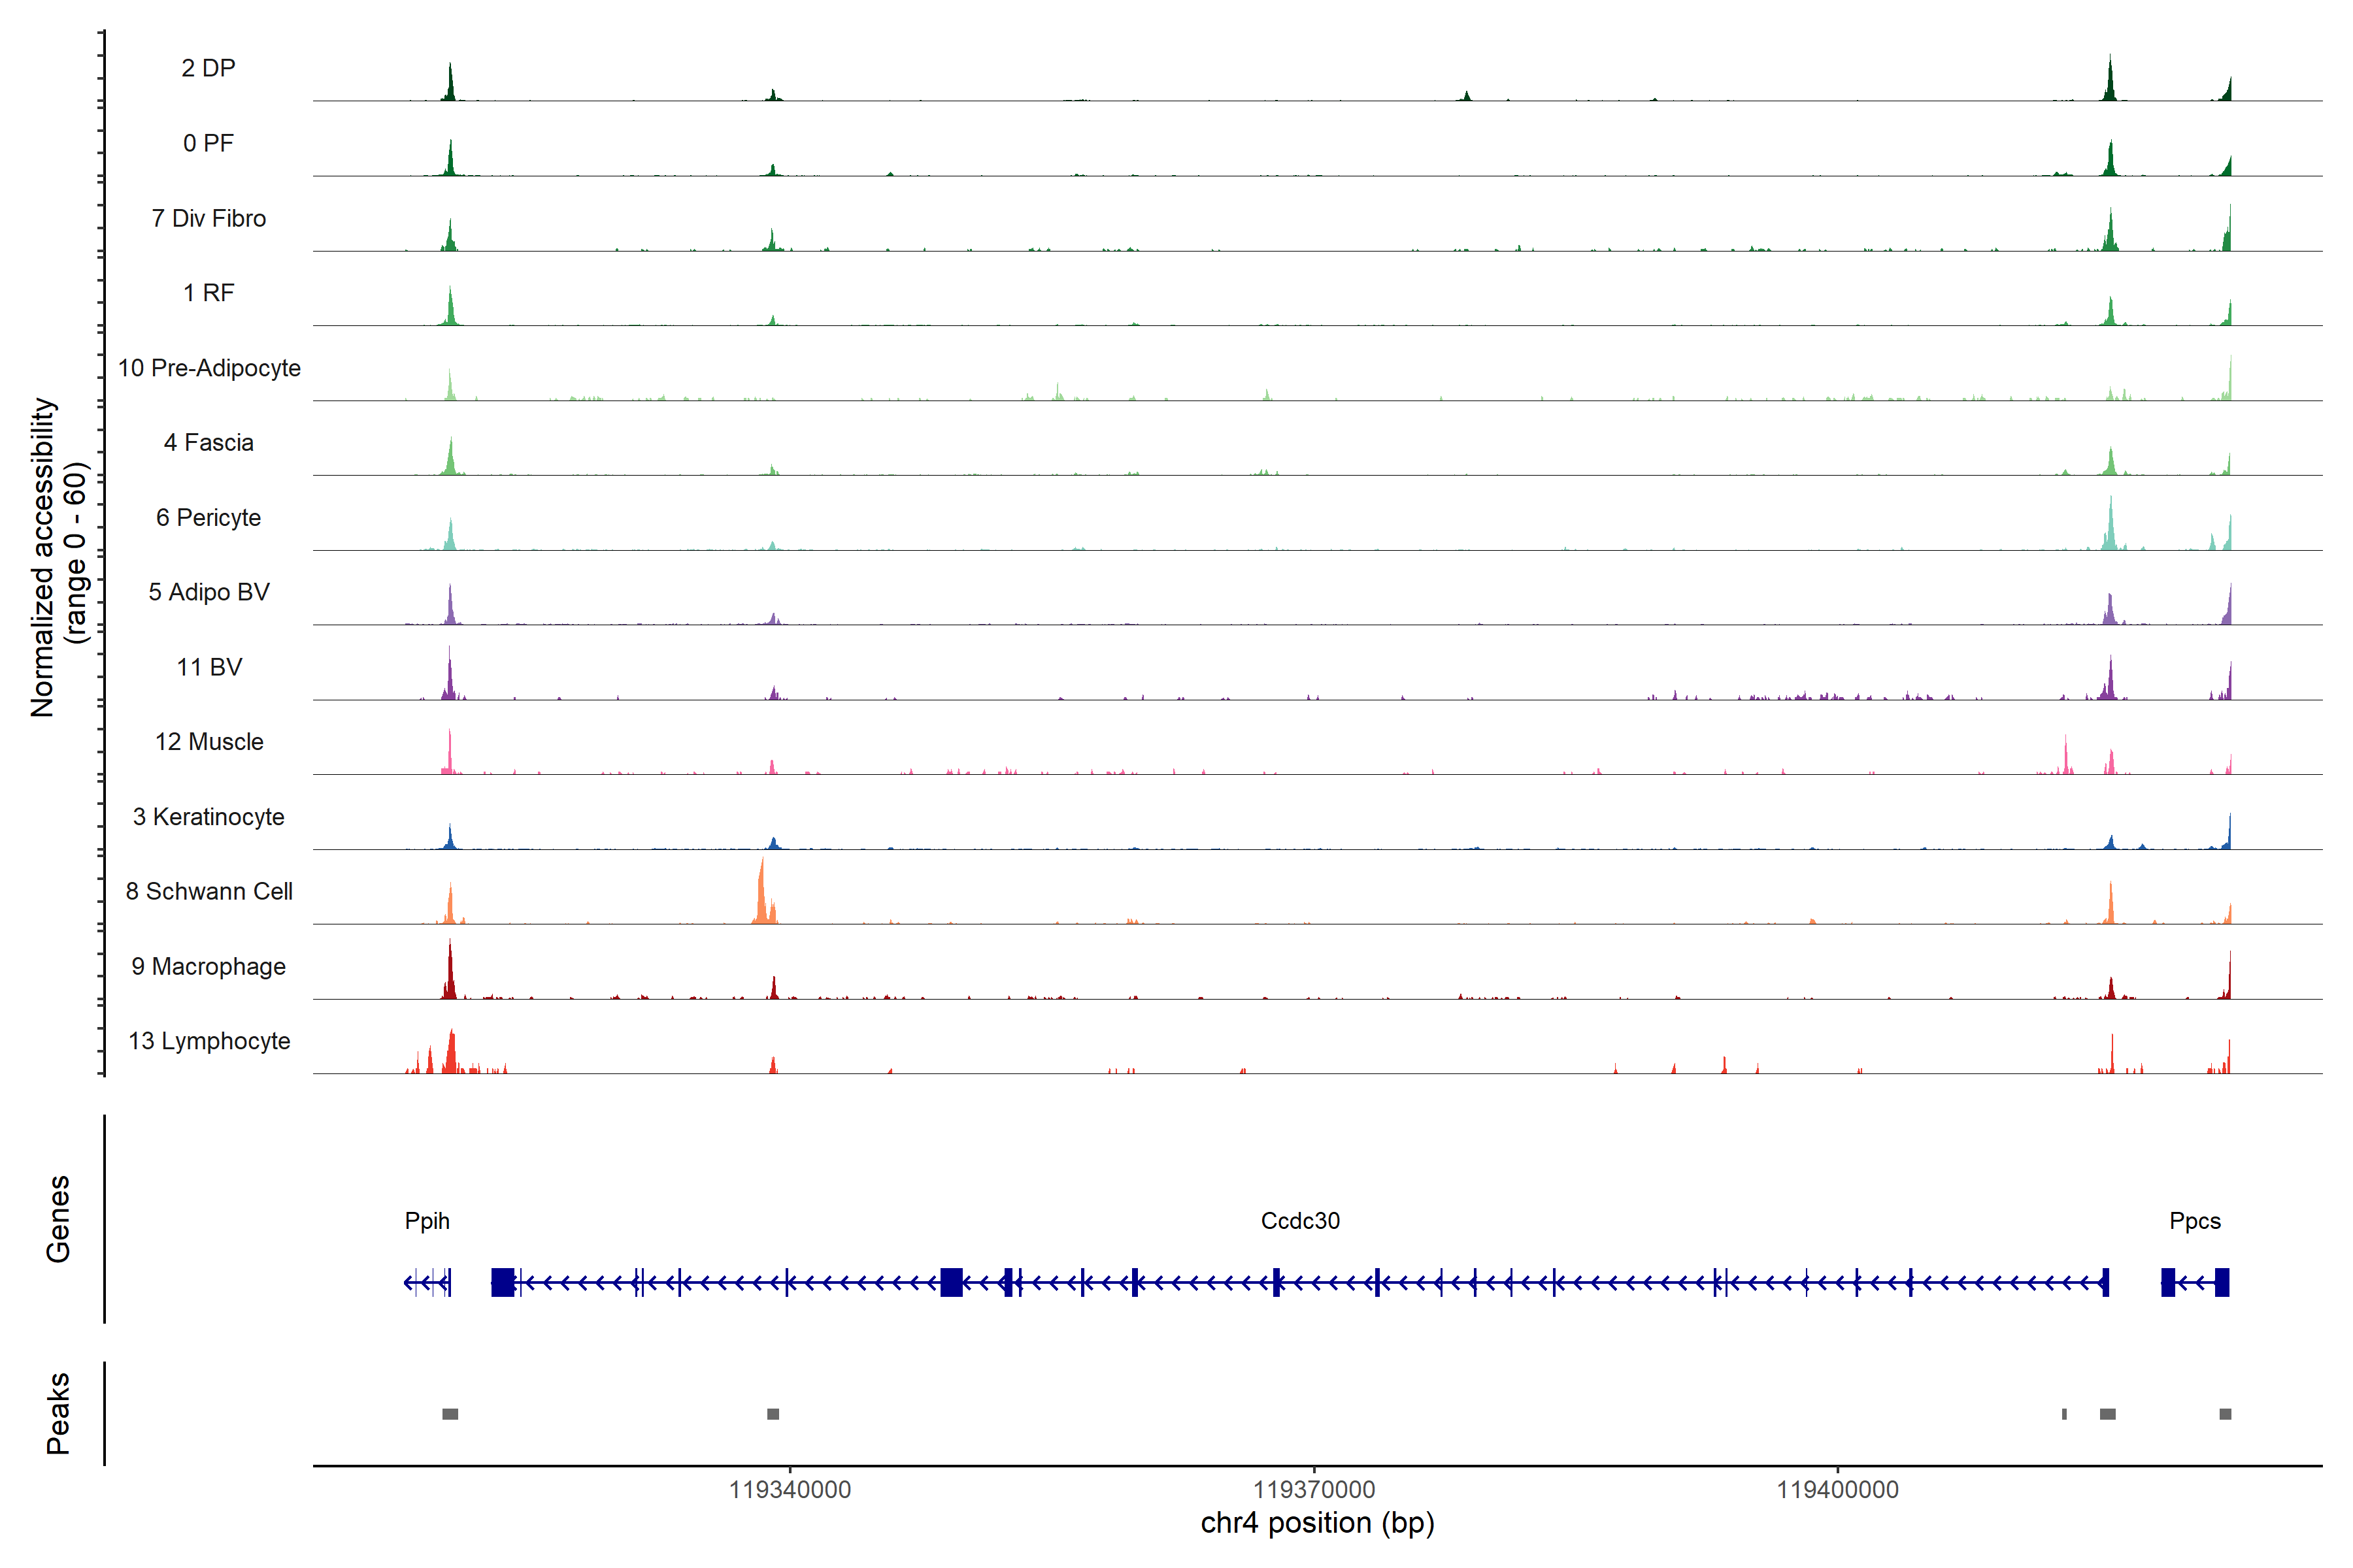2353x1568 pixels.
Task: Click the 13 Lymphocyte track label
Action: (209, 1041)
